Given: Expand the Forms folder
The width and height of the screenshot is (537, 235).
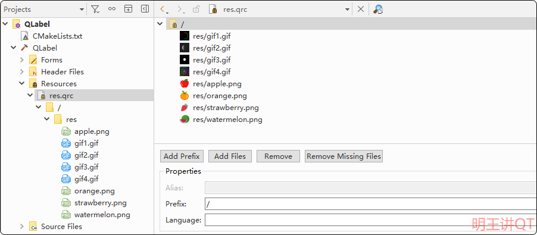Looking at the screenshot, I should click(x=22, y=60).
